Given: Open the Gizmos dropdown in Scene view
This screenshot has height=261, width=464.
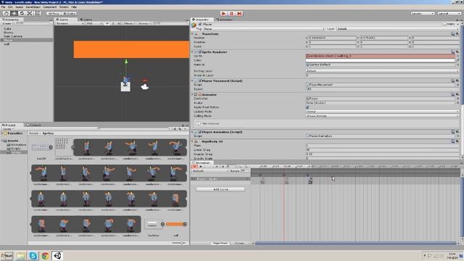Looking at the screenshot, I should [x=144, y=23].
